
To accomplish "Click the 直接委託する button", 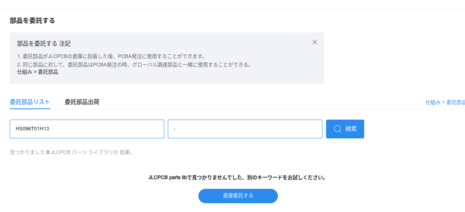I will tap(238, 196).
